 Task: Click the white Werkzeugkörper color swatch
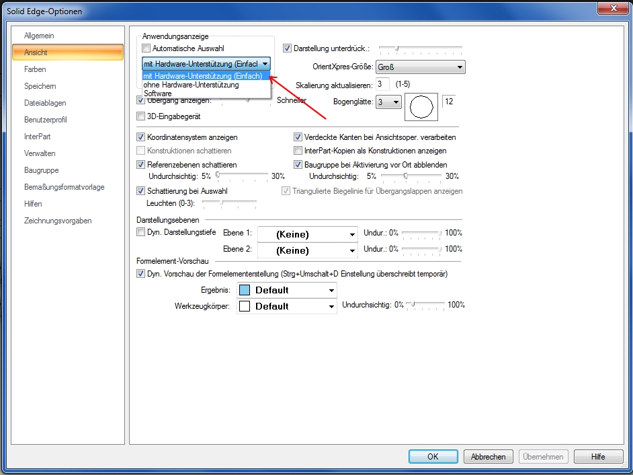[x=245, y=306]
